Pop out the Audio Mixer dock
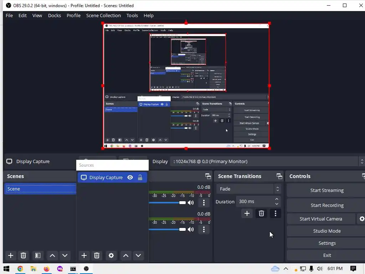Screen dimensions: 365x274 point(208,176)
